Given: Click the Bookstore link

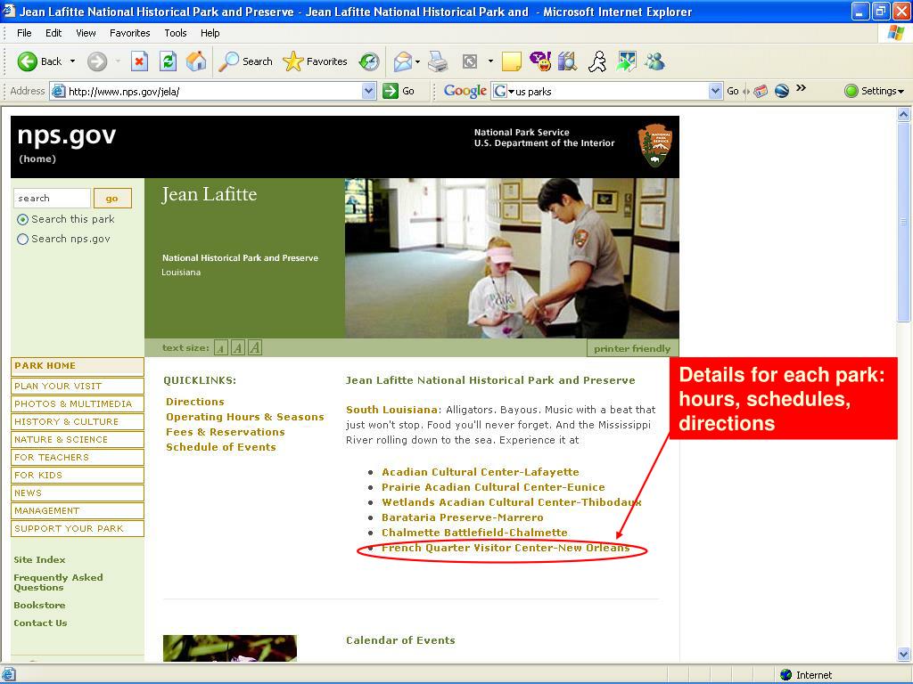Looking at the screenshot, I should pos(39,606).
